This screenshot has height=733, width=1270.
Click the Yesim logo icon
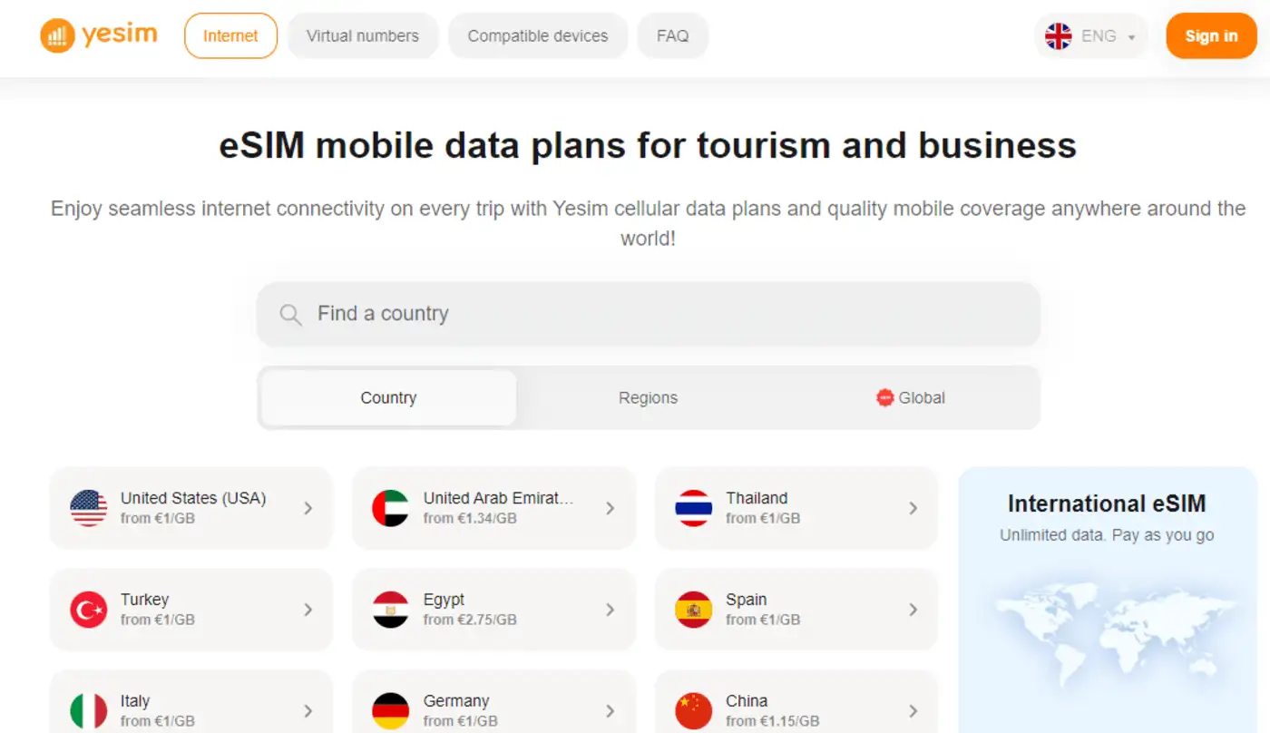(x=57, y=36)
